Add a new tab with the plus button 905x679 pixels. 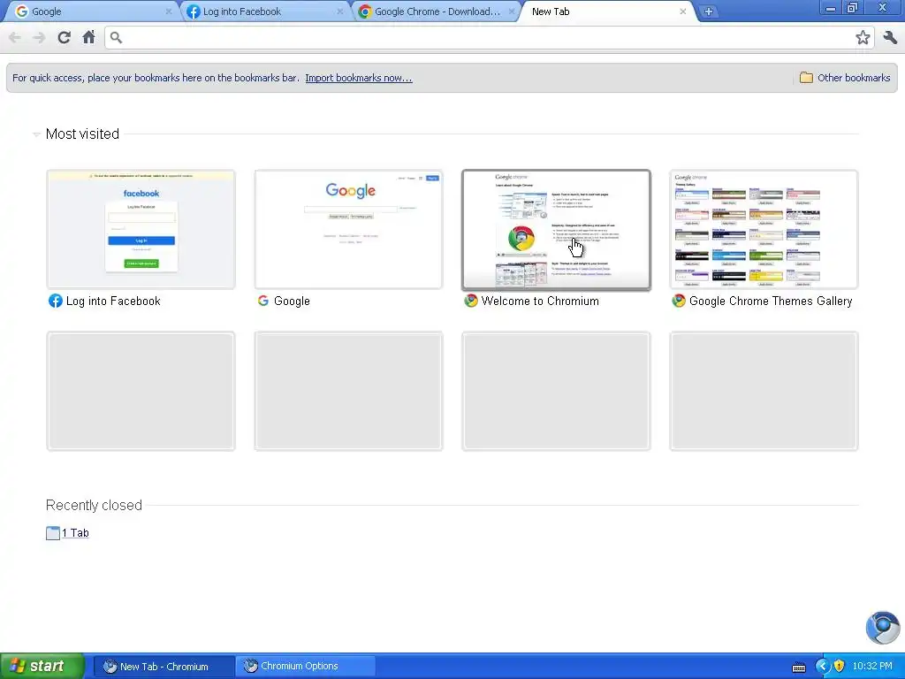(708, 11)
